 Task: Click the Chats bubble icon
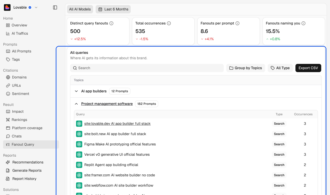coord(8,136)
